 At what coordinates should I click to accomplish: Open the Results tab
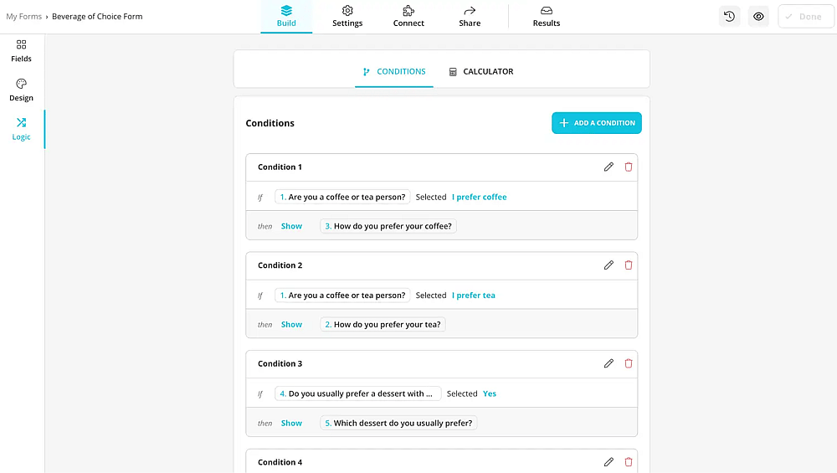547,17
